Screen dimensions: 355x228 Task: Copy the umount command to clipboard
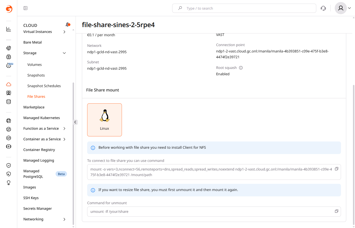point(337,211)
